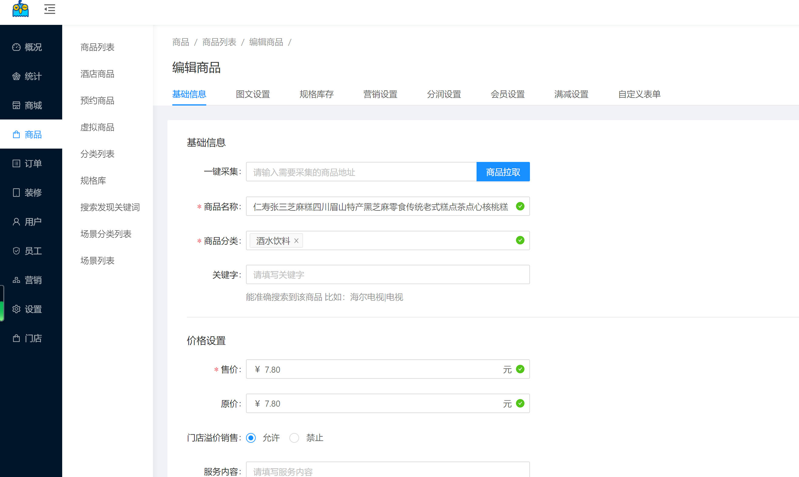Click the 关键字 input field
This screenshot has height=477, width=799.
point(387,275)
